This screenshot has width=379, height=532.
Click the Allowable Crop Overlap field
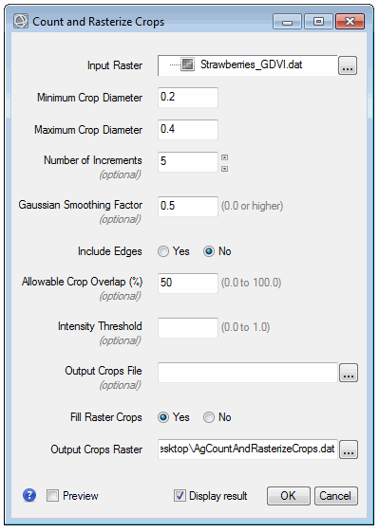click(x=188, y=283)
